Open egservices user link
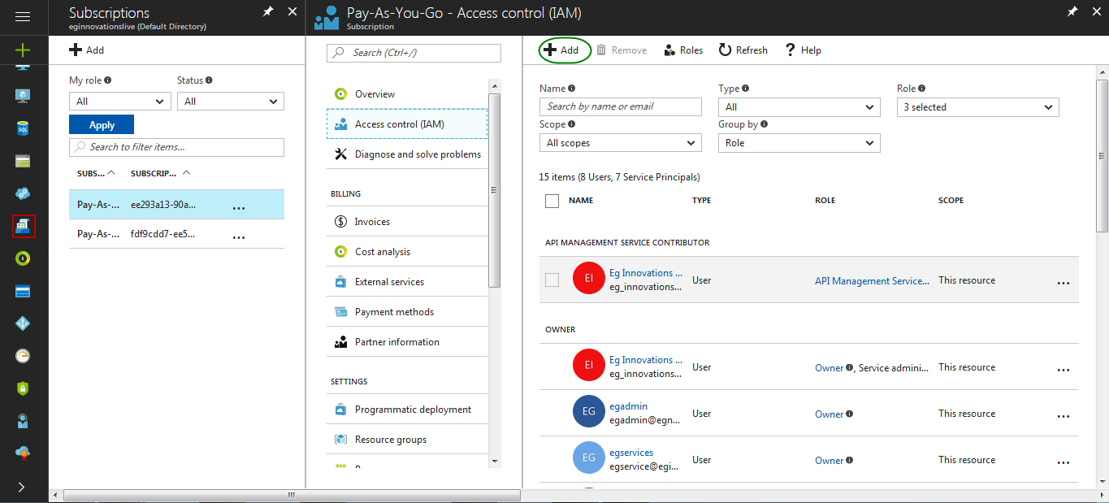The image size is (1109, 503). tap(631, 453)
